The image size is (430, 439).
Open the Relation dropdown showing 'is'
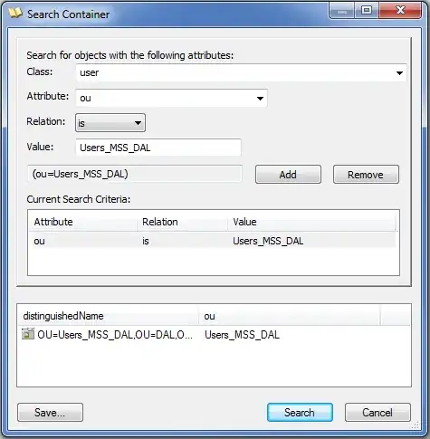tap(110, 123)
